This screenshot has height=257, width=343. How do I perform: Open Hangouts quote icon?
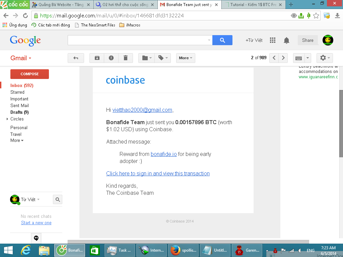(36, 238)
